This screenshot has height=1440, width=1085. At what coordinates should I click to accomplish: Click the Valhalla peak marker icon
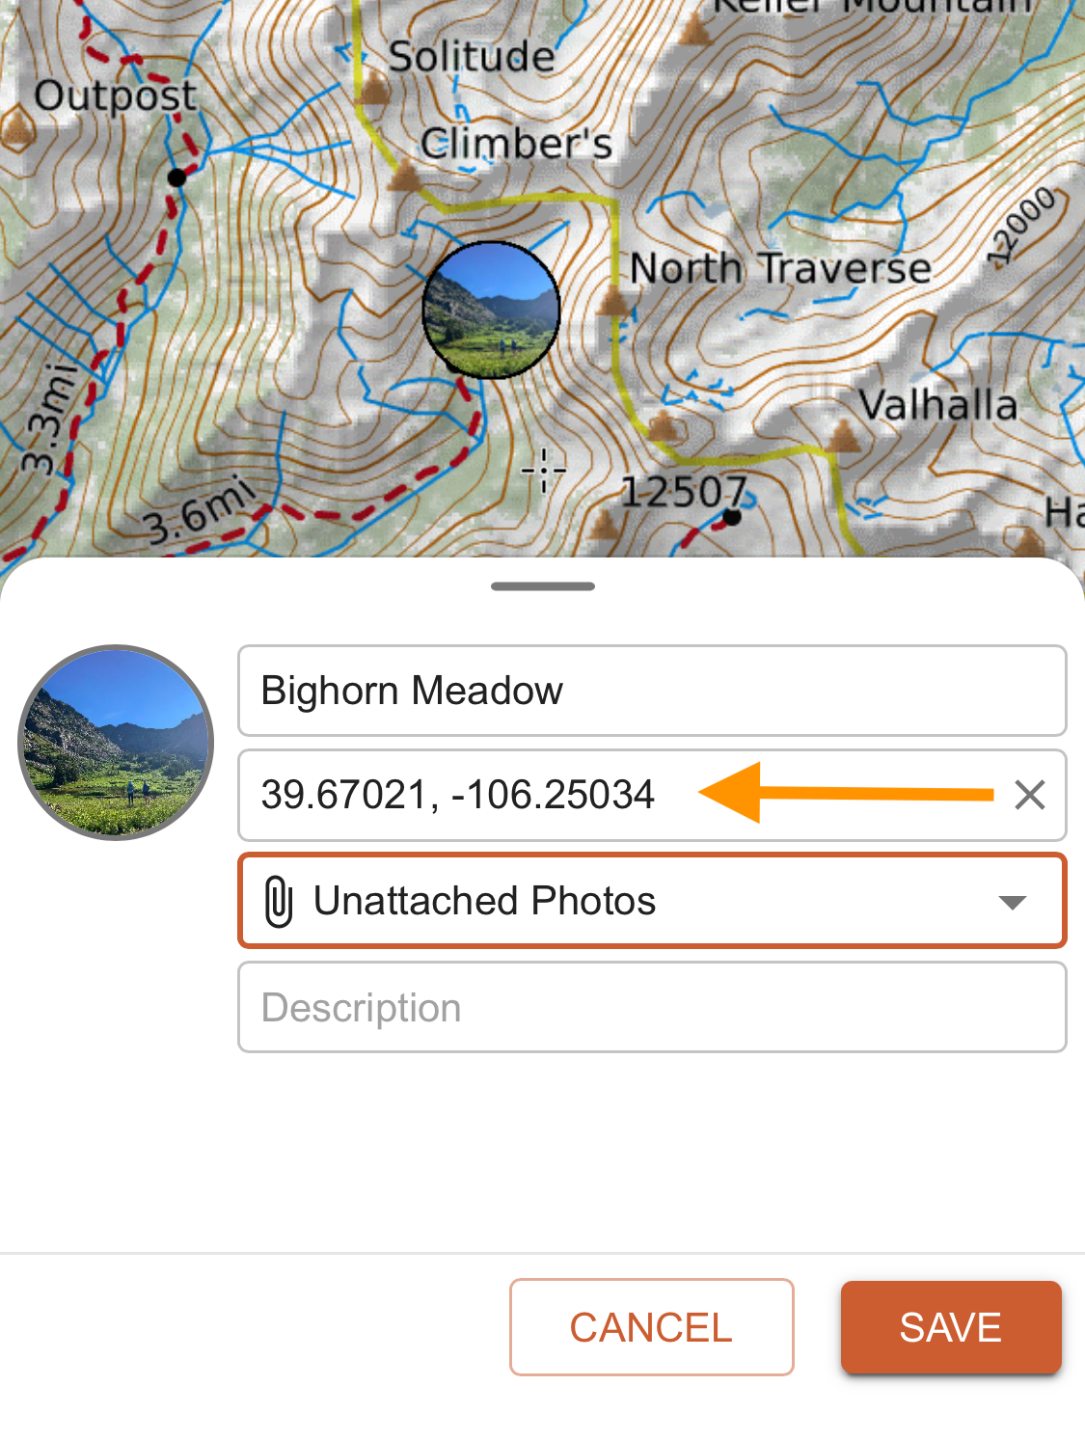[x=845, y=437]
